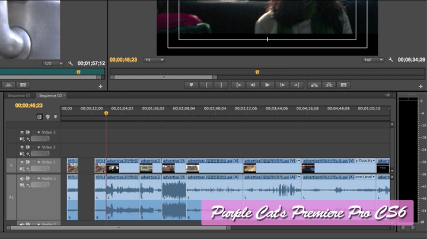Screen dimensions: 427x239
Task: Collapse the Video 1 track
Action: (x=39, y=162)
